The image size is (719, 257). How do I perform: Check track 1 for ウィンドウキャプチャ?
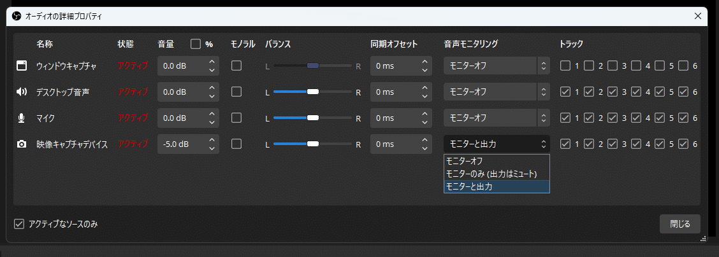click(565, 66)
